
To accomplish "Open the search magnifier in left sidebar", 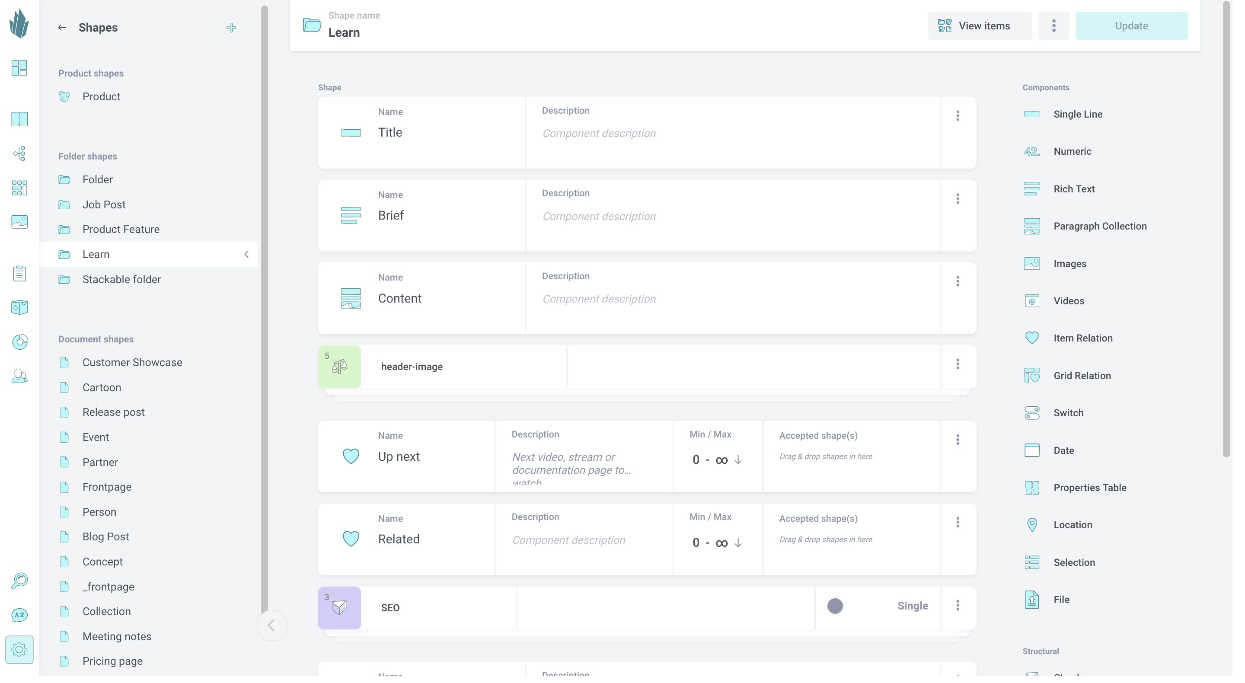I will pyautogui.click(x=19, y=581).
